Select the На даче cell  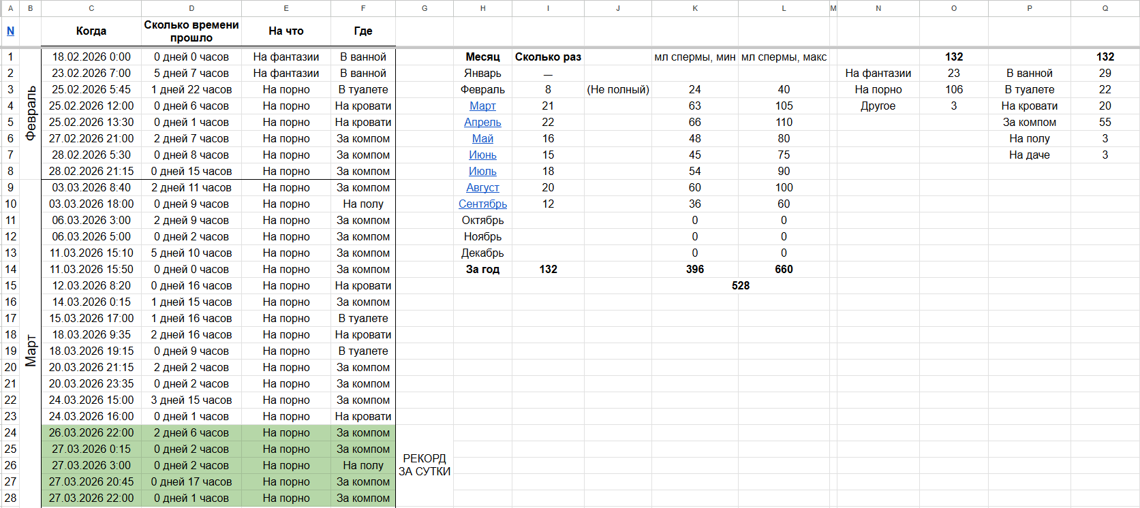point(1029,155)
